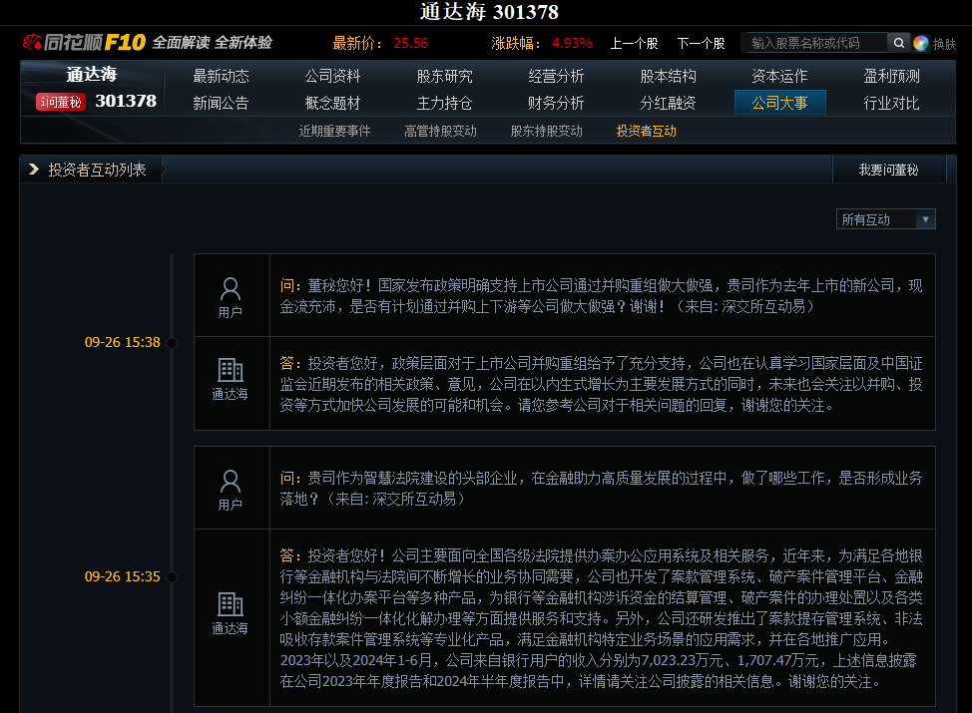Open the 盈利预测 tab
Image resolution: width=972 pixels, height=713 pixels.
[x=891, y=76]
